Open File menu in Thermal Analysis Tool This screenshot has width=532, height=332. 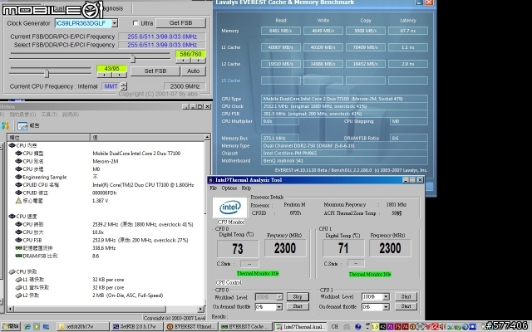[x=213, y=188]
